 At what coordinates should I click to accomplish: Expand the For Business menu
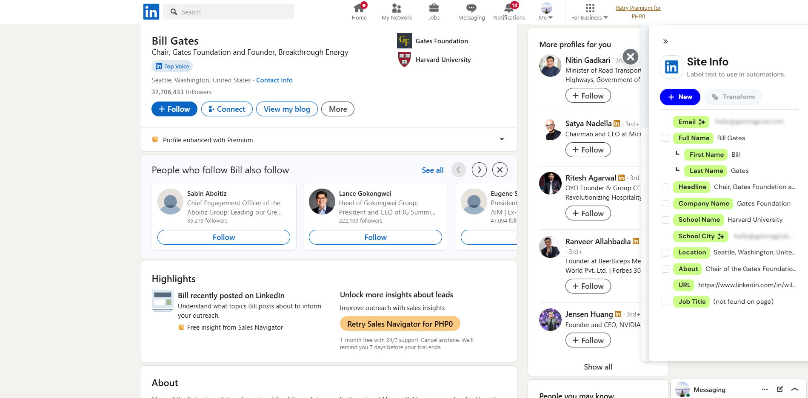(589, 11)
